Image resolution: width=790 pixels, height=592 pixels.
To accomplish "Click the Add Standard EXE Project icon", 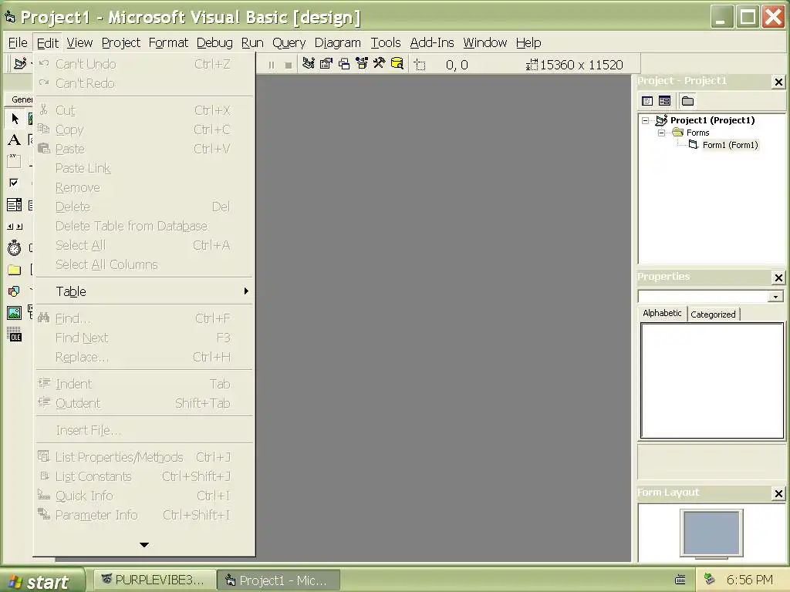I will [20, 64].
